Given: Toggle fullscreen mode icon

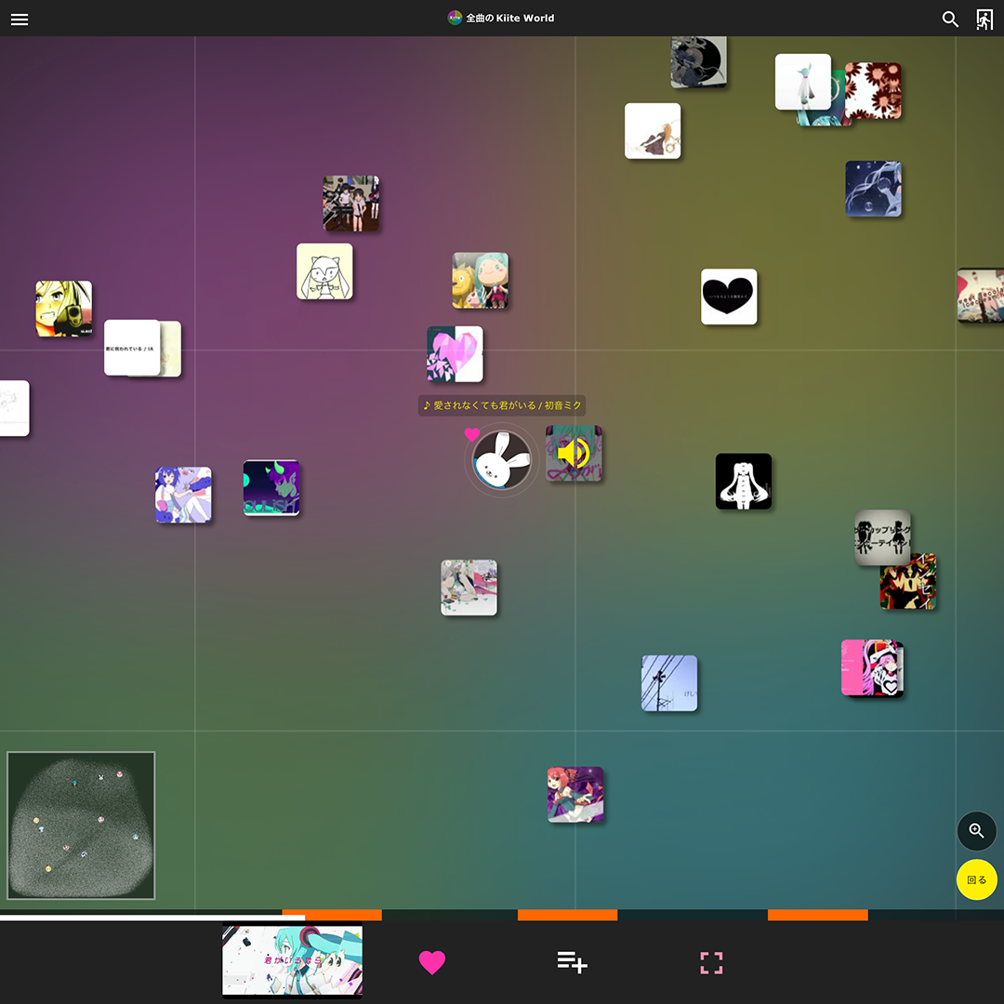Looking at the screenshot, I should (x=711, y=962).
